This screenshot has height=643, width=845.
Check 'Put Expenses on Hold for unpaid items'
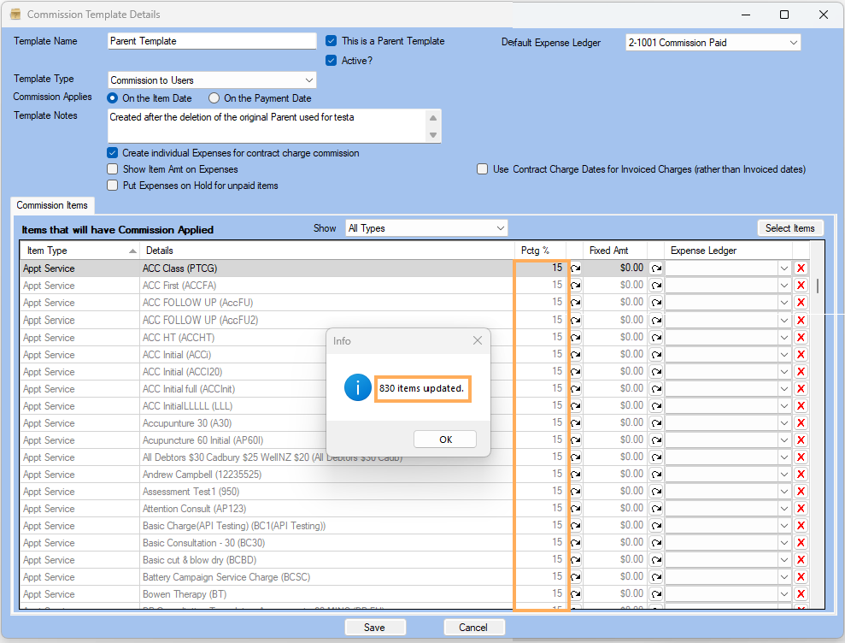pyautogui.click(x=113, y=186)
